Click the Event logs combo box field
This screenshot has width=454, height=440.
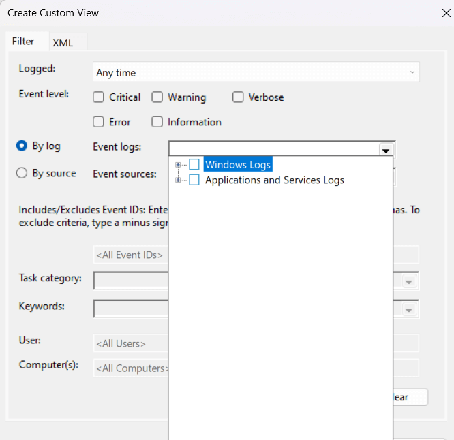(x=274, y=148)
